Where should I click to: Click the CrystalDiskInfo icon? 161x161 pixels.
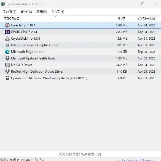tap(7, 39)
